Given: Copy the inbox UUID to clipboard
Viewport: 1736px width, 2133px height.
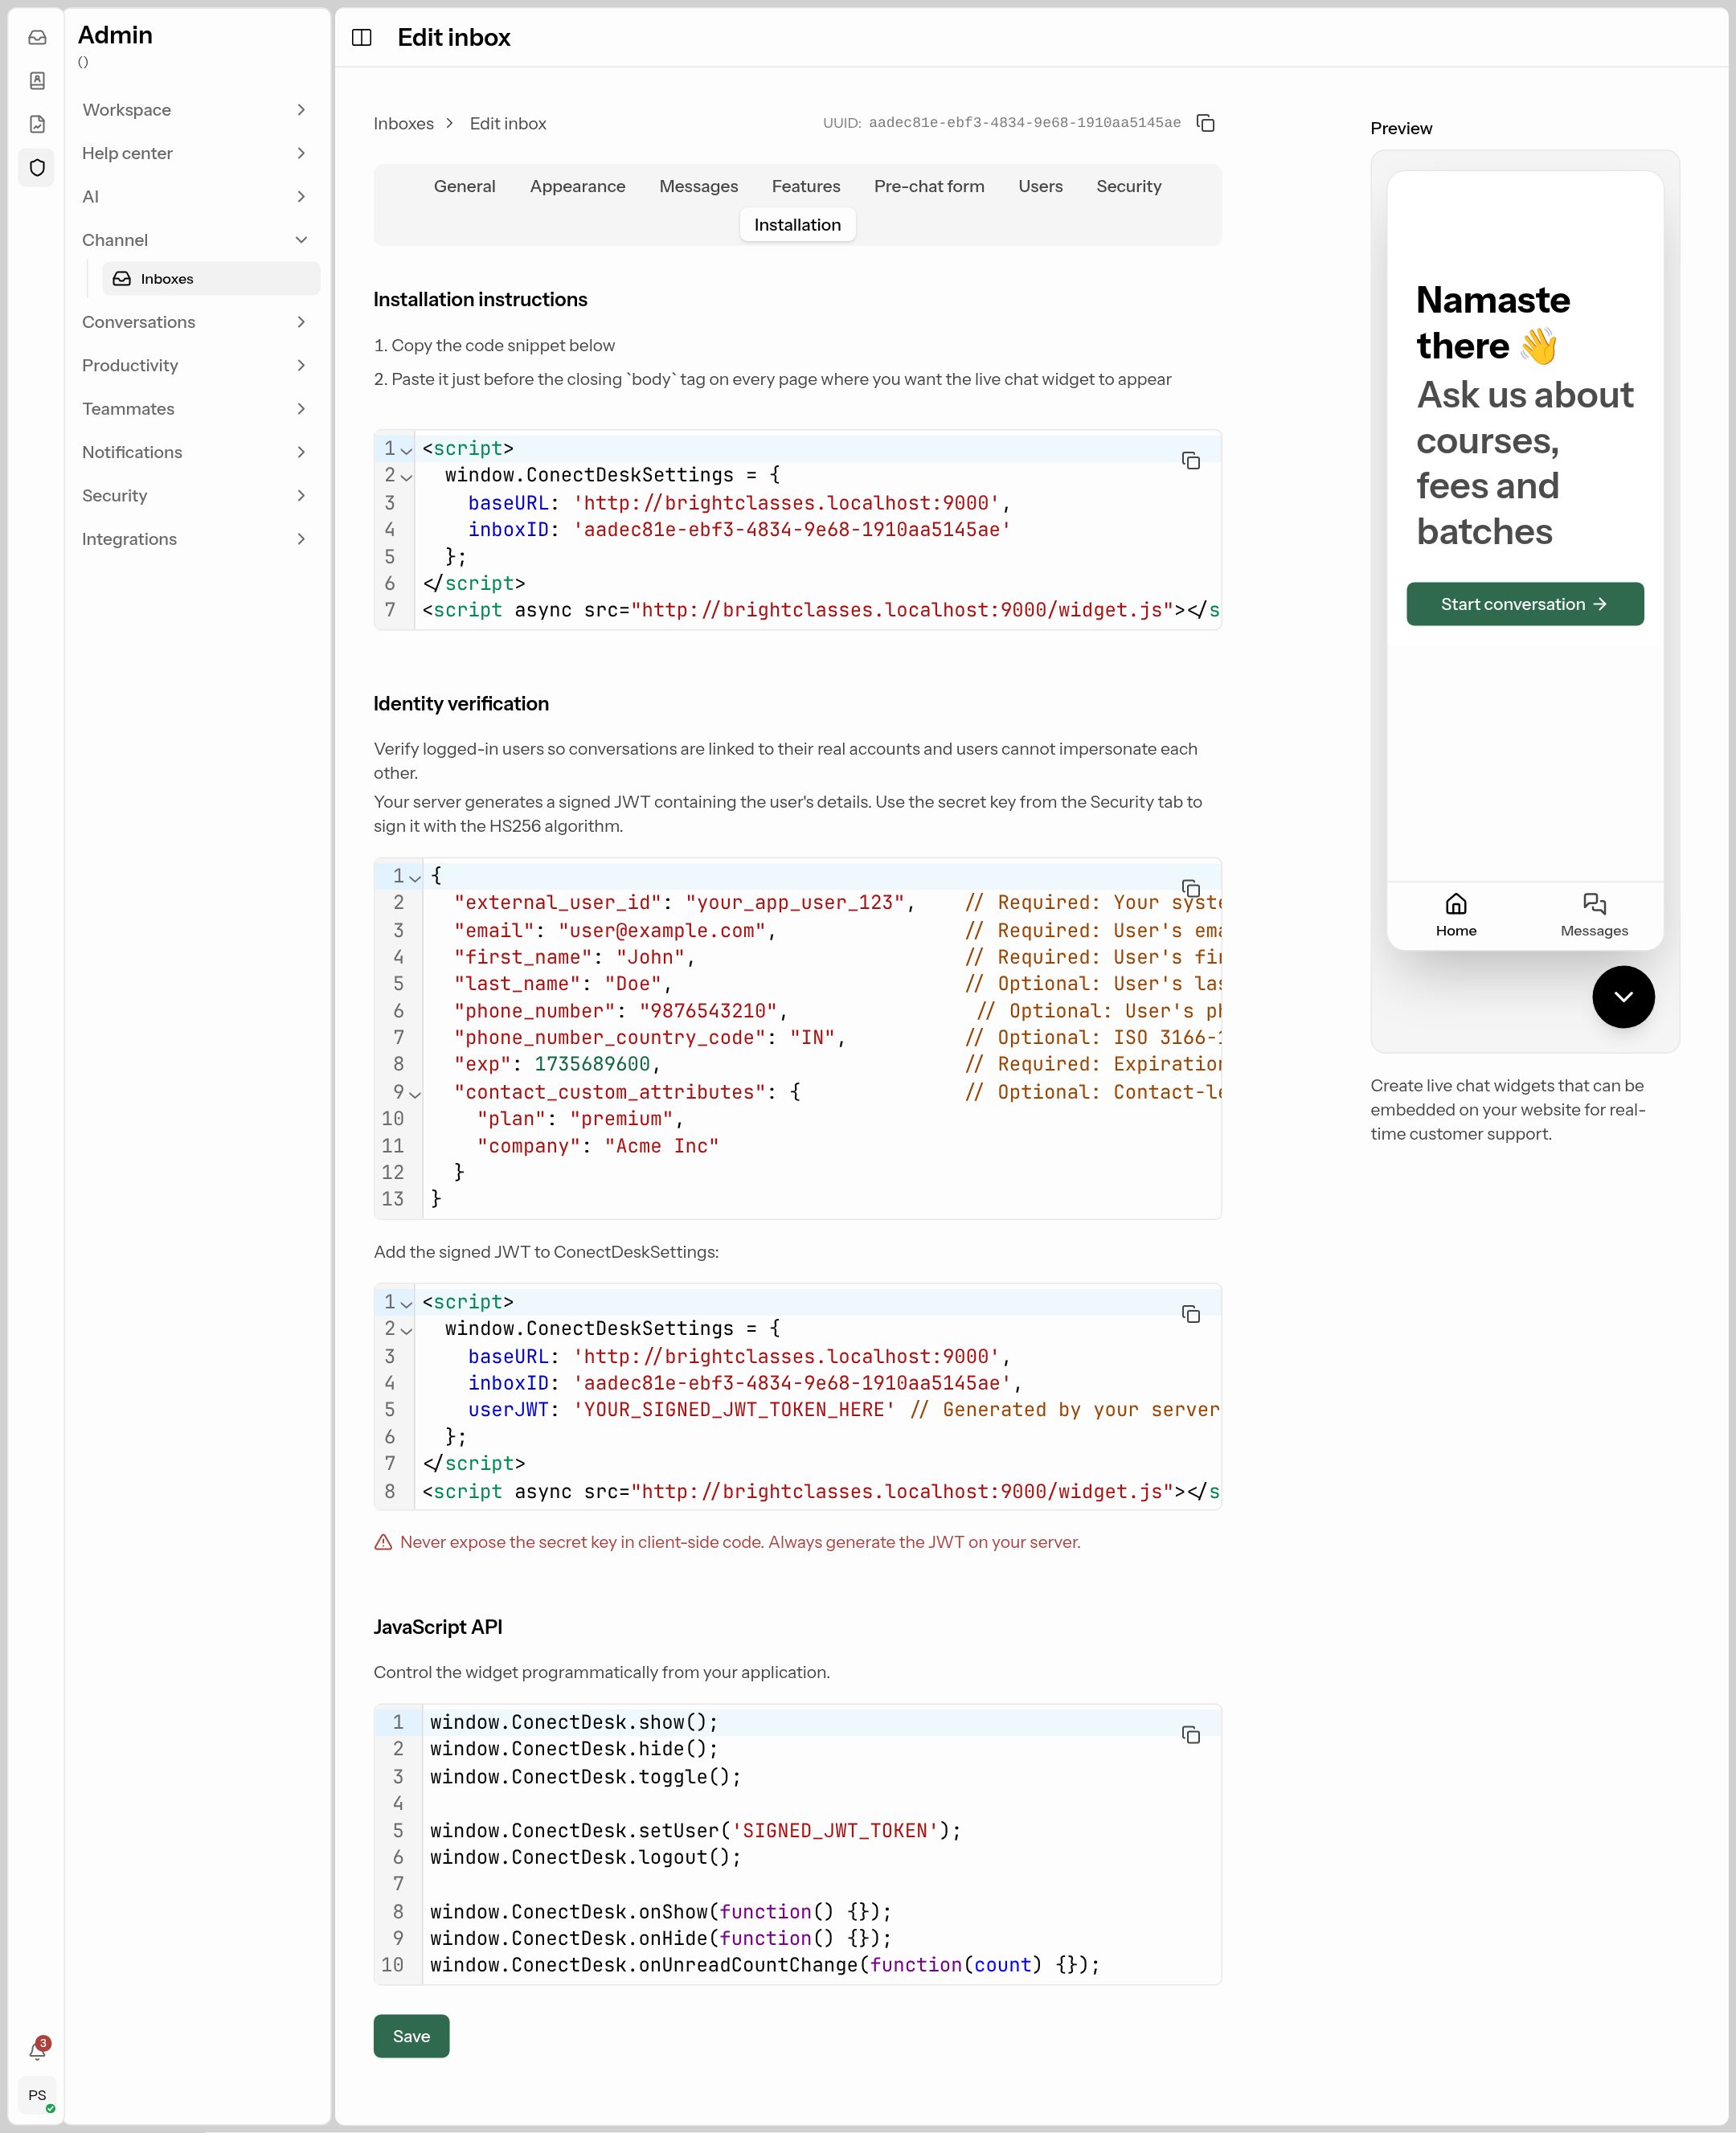Looking at the screenshot, I should click(1206, 123).
